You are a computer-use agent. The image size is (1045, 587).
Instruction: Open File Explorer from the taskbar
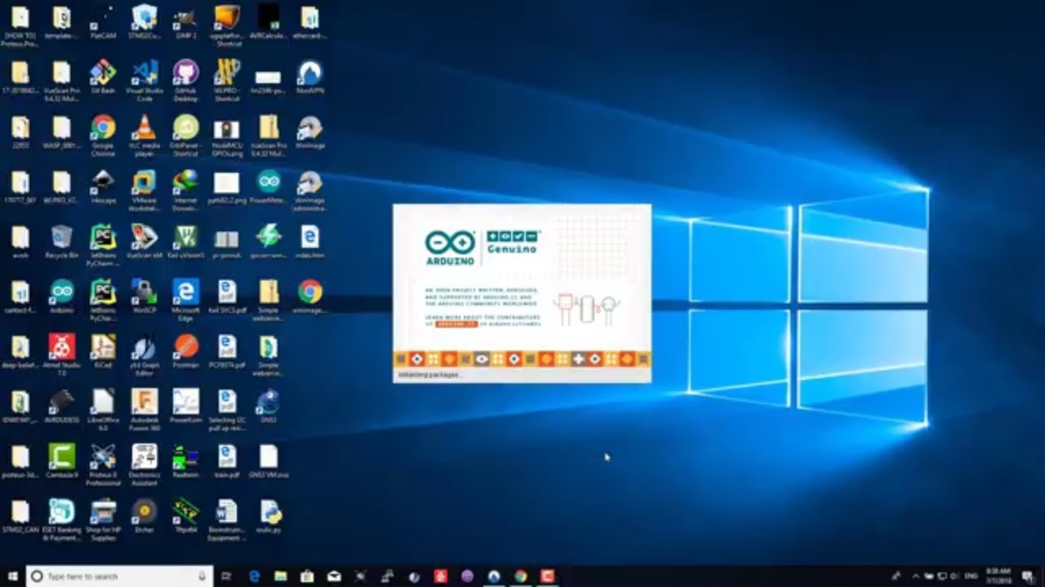pyautogui.click(x=280, y=576)
